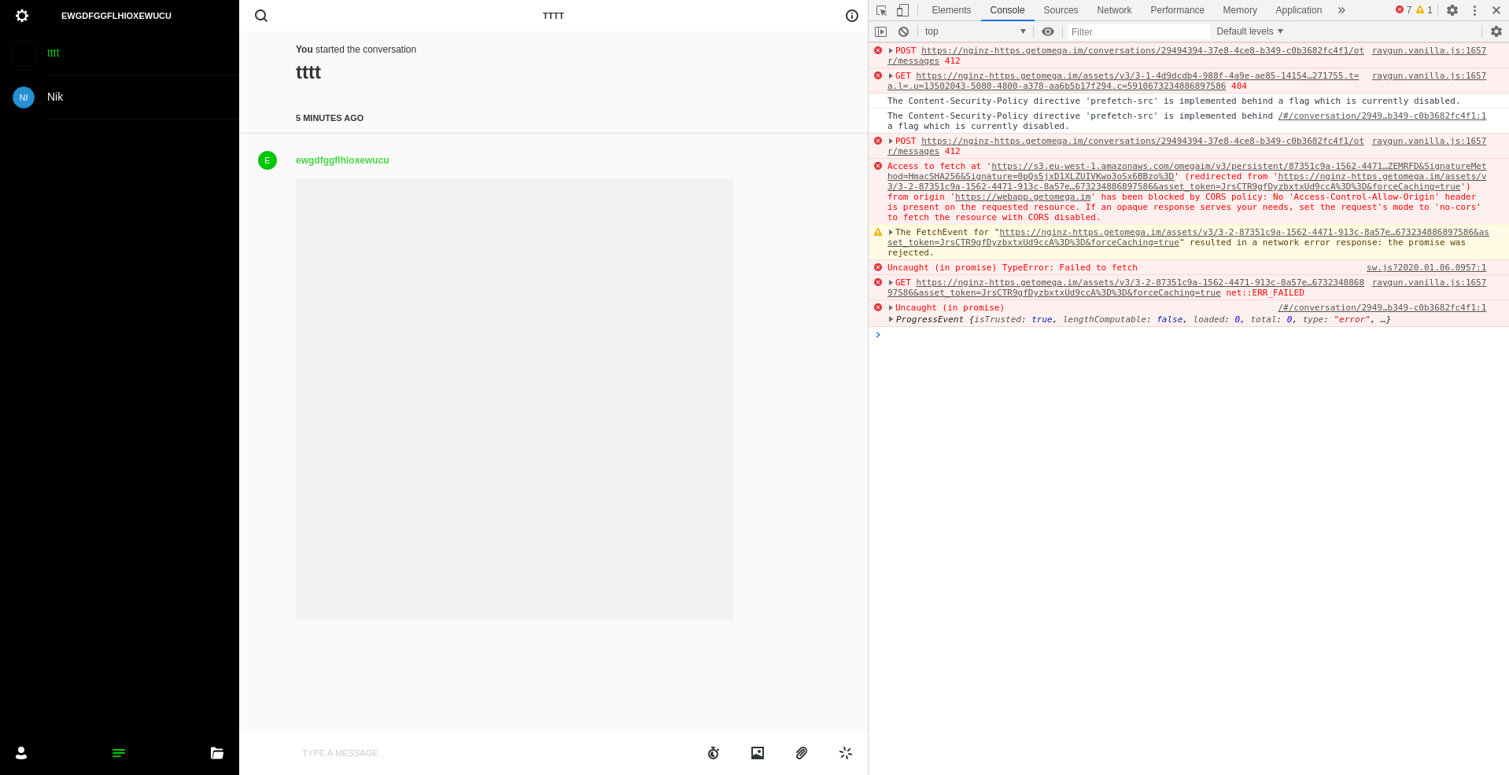Select the inspect element icon in DevTools
This screenshot has width=1509, height=775.
click(x=882, y=10)
